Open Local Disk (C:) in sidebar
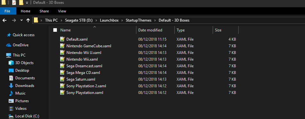 coord(27,116)
